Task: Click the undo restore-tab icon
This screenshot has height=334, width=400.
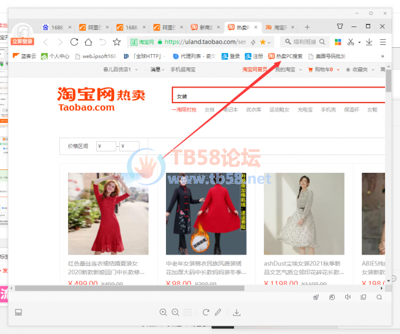Action: [103, 42]
